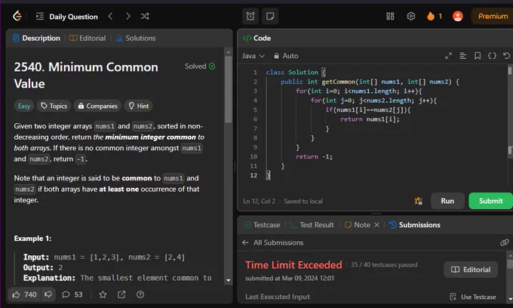Expand the Companies tag
This screenshot has width=513, height=308.
pos(97,106)
